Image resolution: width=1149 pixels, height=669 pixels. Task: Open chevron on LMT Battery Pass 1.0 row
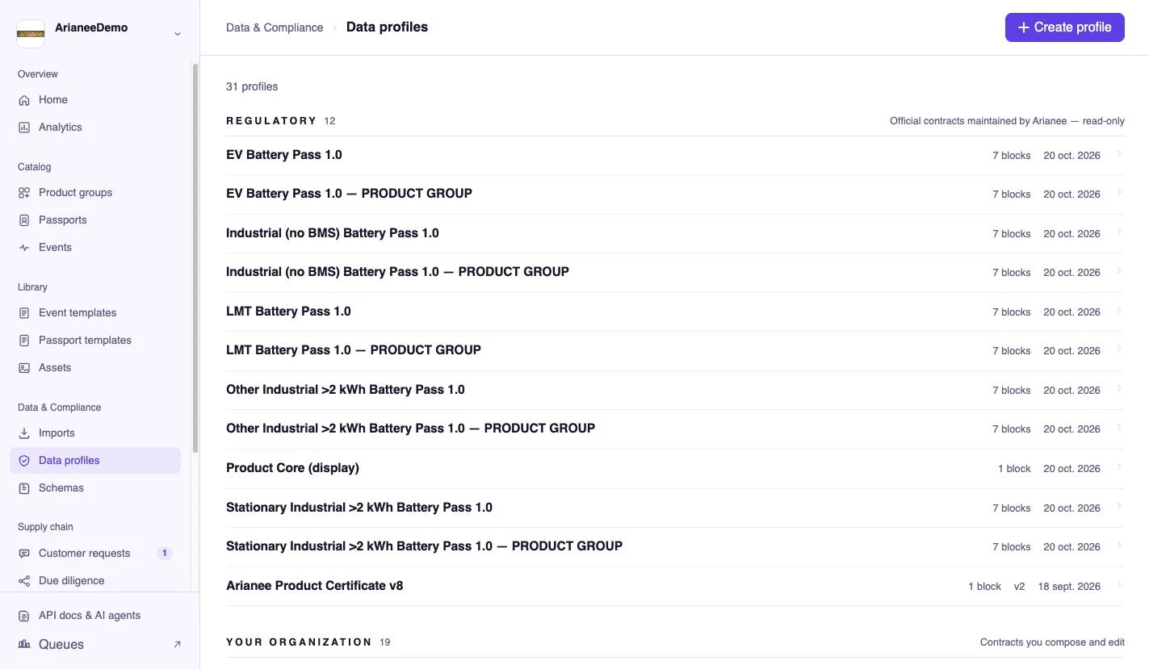(1119, 311)
